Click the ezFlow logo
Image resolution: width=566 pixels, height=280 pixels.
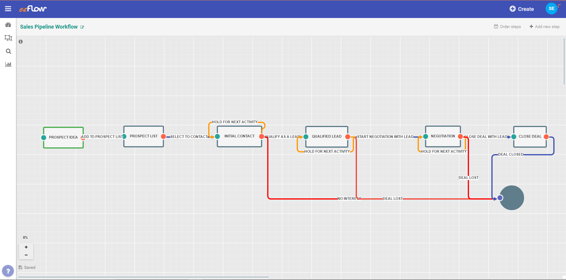33,9
